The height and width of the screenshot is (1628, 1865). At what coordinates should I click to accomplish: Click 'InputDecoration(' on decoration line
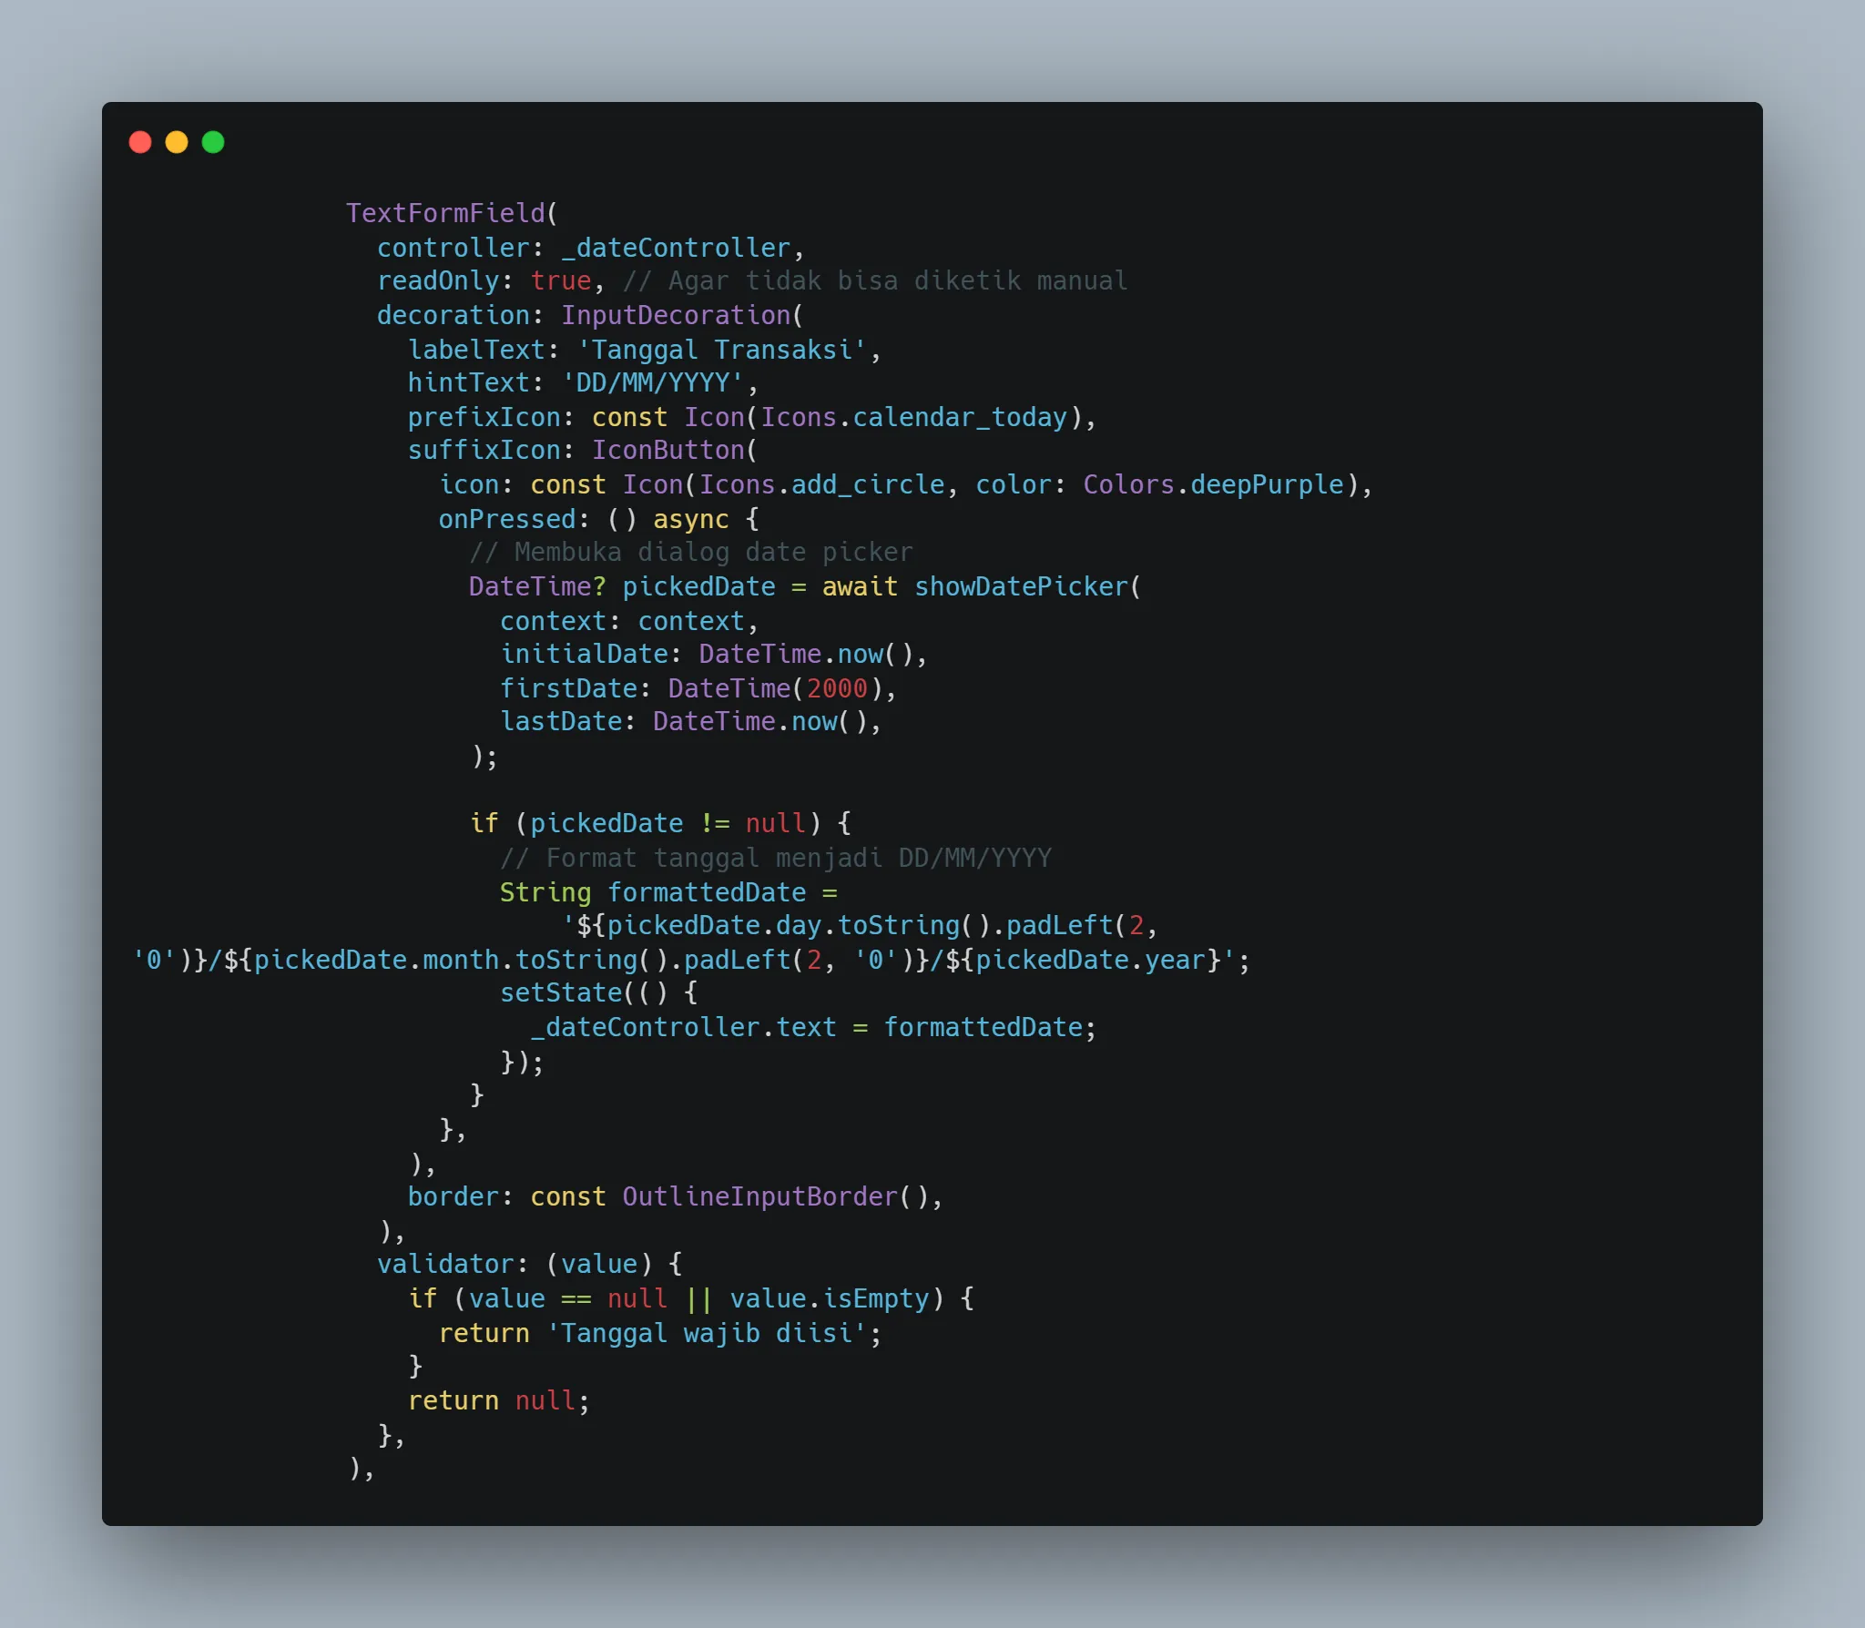tap(682, 315)
